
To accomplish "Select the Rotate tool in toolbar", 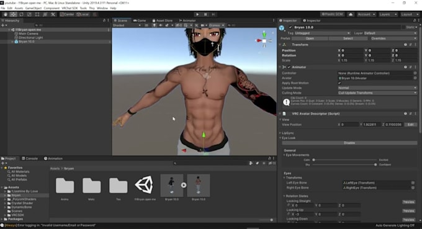I will tap(21, 14).
